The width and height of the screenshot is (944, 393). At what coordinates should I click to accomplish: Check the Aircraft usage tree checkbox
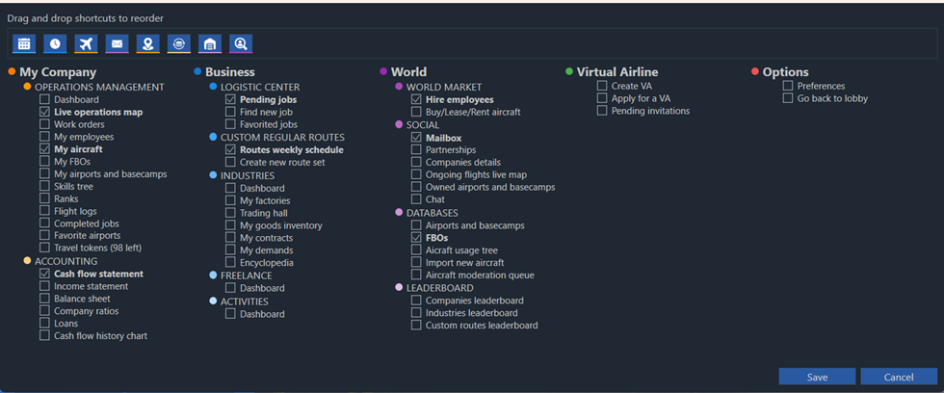pyautogui.click(x=417, y=250)
